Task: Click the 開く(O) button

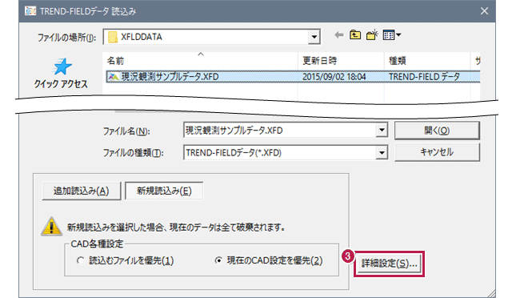Action: [437, 131]
